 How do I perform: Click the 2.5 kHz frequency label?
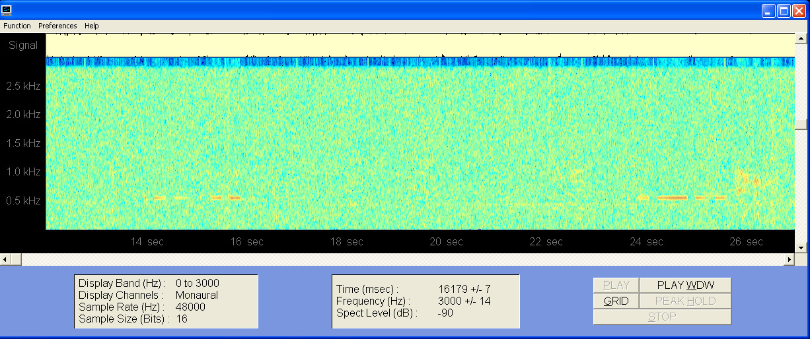[23, 86]
